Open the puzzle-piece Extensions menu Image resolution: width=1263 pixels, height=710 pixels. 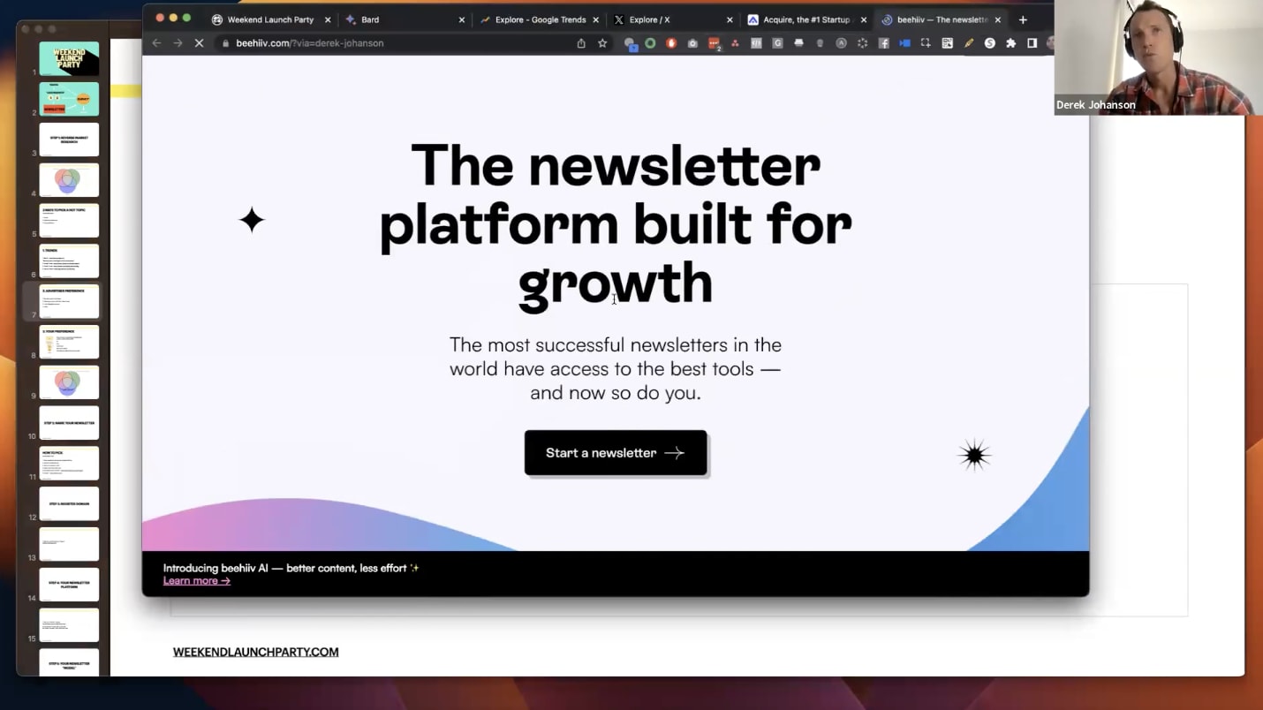coord(1010,43)
